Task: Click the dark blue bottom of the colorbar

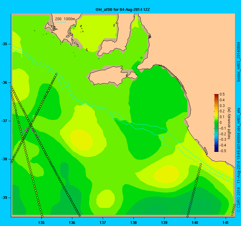Action: pos(216,150)
